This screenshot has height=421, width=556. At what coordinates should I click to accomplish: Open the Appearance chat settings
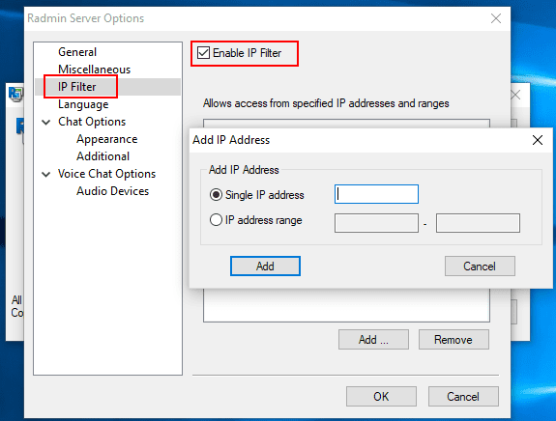[107, 139]
